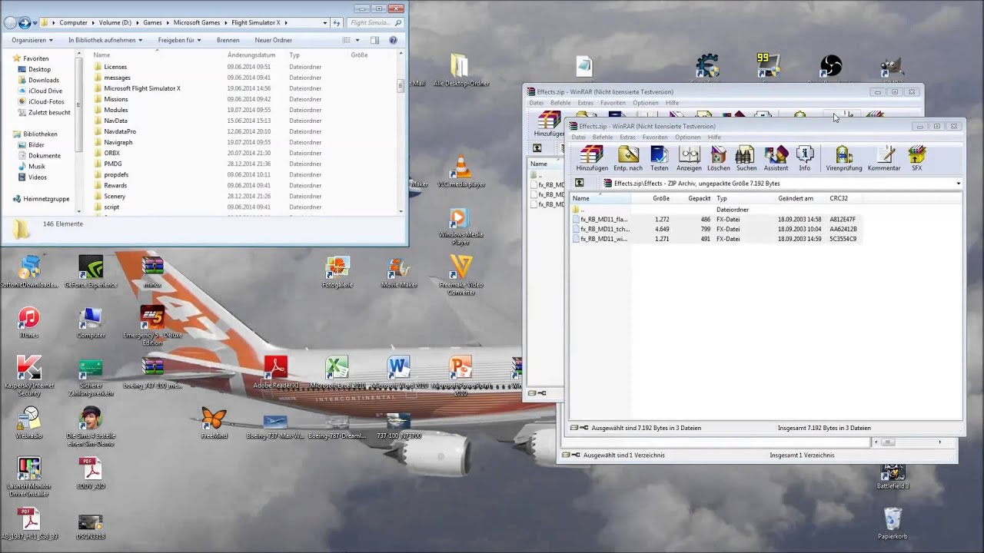Expand WinRAR path dropdown arrow
This screenshot has width=984, height=553.
[958, 184]
